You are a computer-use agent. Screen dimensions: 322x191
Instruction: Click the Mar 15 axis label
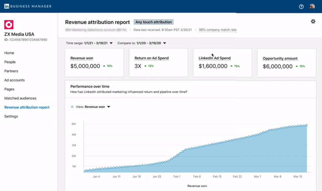(x=298, y=176)
